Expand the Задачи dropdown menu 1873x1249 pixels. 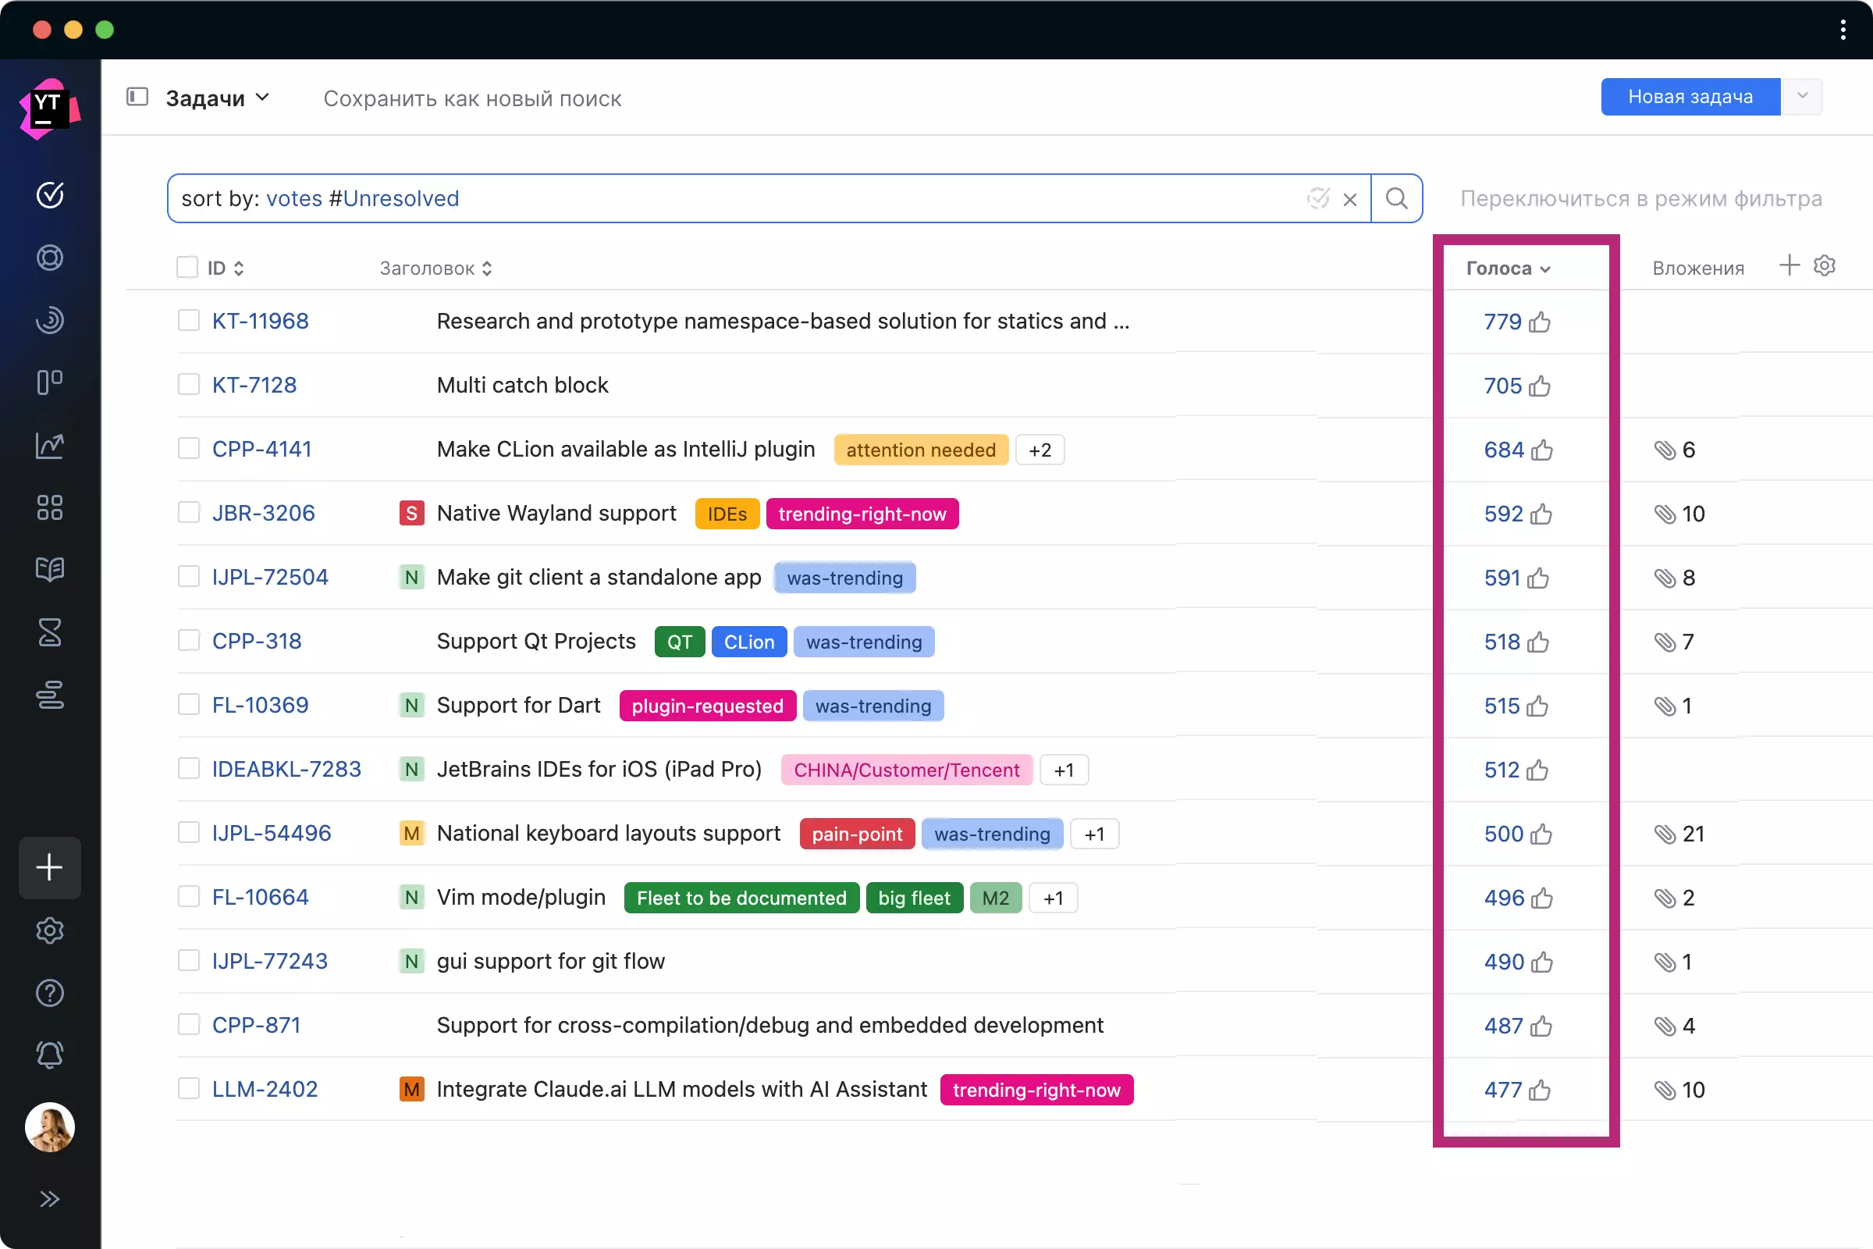pos(216,98)
